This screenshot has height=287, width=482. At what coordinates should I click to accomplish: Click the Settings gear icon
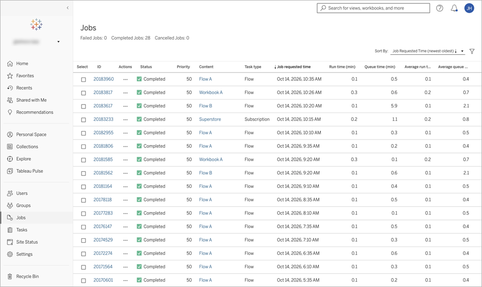10,254
